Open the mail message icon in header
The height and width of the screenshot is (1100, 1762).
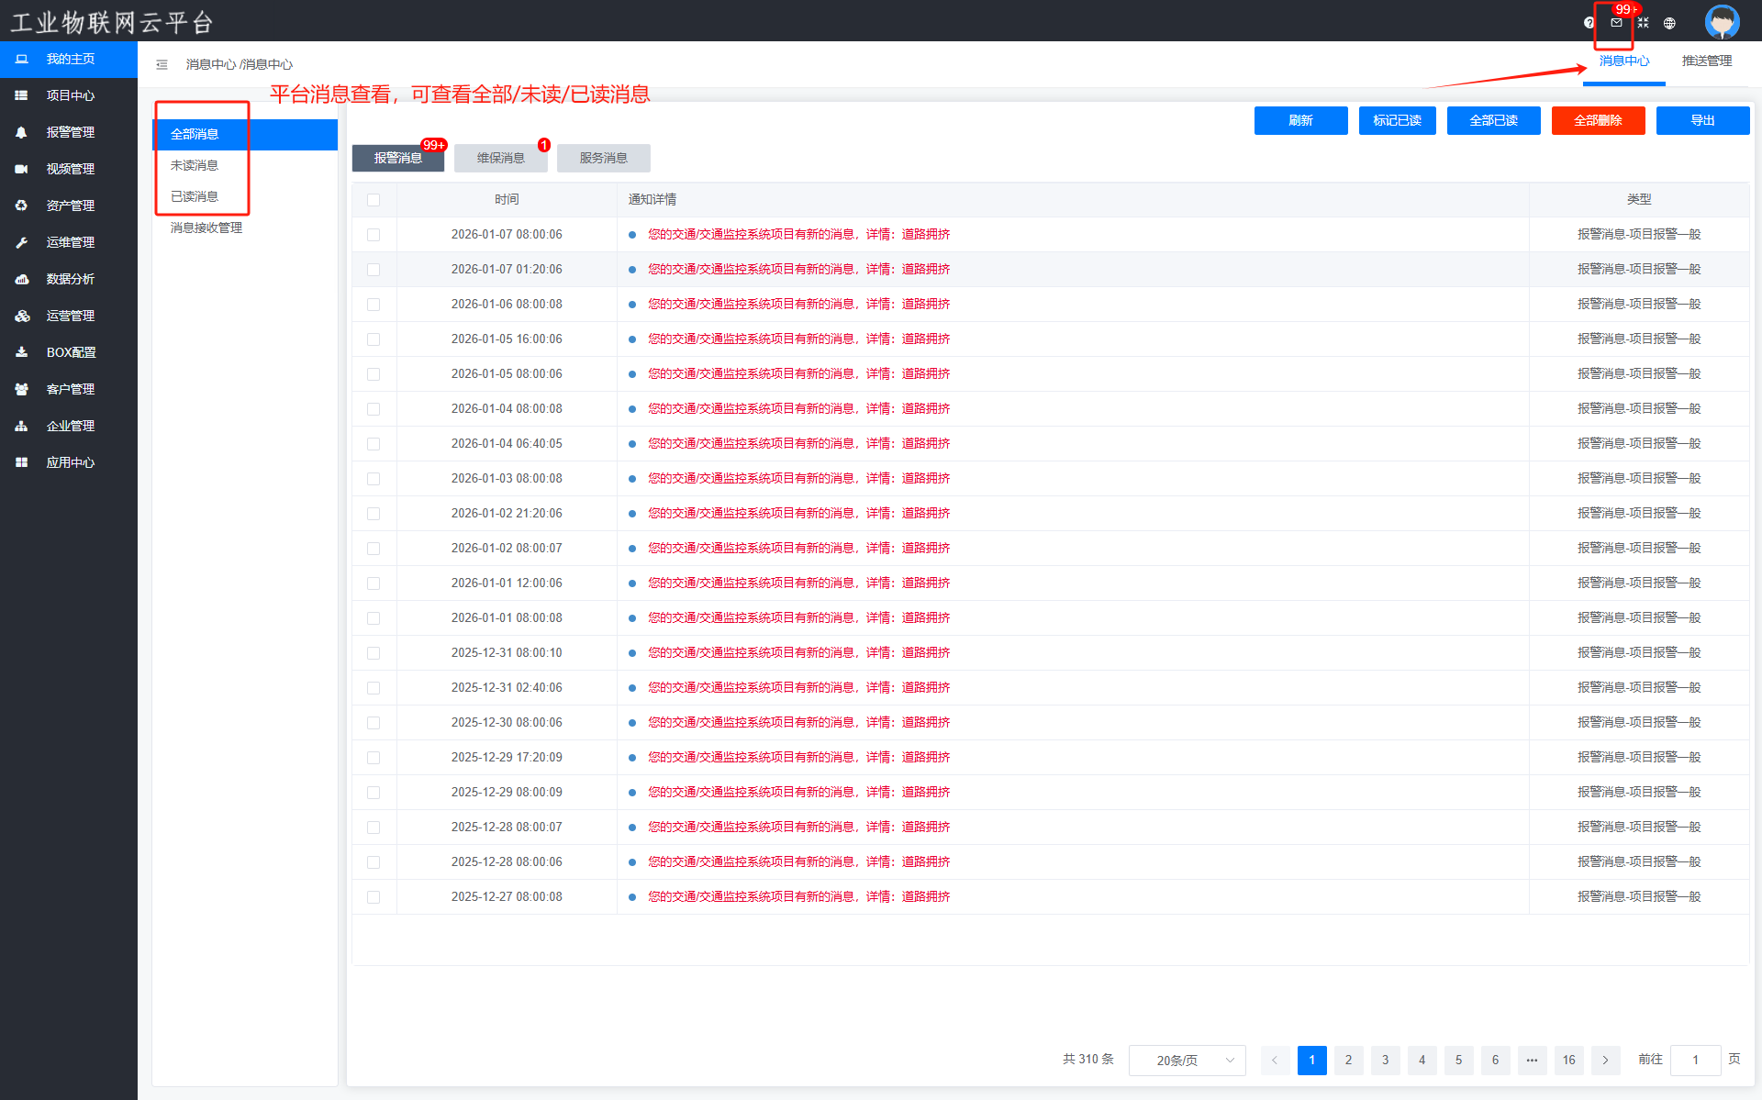coord(1616,23)
